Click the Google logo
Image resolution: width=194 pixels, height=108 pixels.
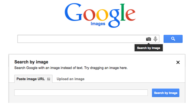(100, 15)
